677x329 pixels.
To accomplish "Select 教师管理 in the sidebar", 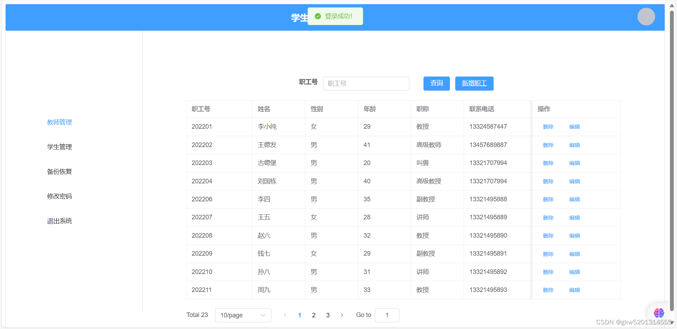I will tap(59, 122).
